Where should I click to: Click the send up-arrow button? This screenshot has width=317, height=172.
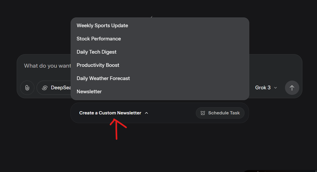click(292, 88)
